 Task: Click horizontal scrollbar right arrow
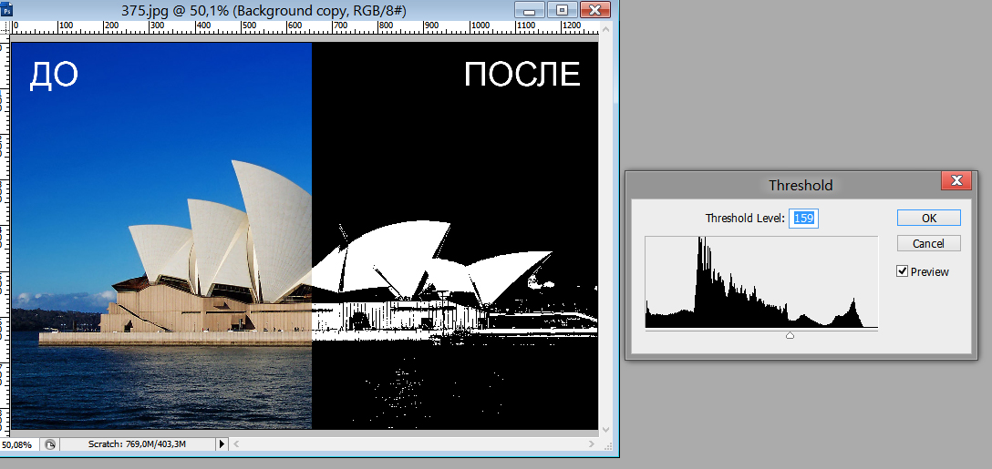[x=592, y=444]
